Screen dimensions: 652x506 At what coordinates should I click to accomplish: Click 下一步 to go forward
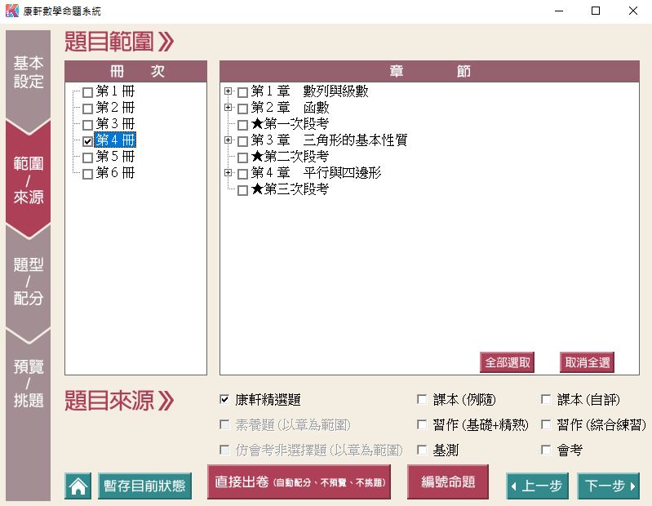608,486
